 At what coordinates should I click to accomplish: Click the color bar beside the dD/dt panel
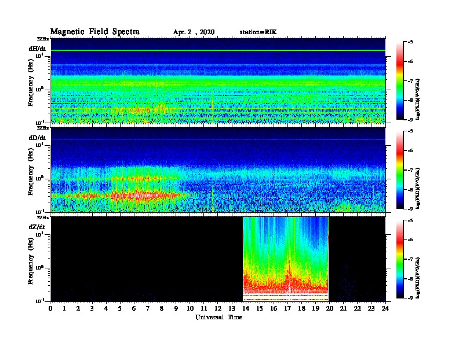pyautogui.click(x=400, y=170)
